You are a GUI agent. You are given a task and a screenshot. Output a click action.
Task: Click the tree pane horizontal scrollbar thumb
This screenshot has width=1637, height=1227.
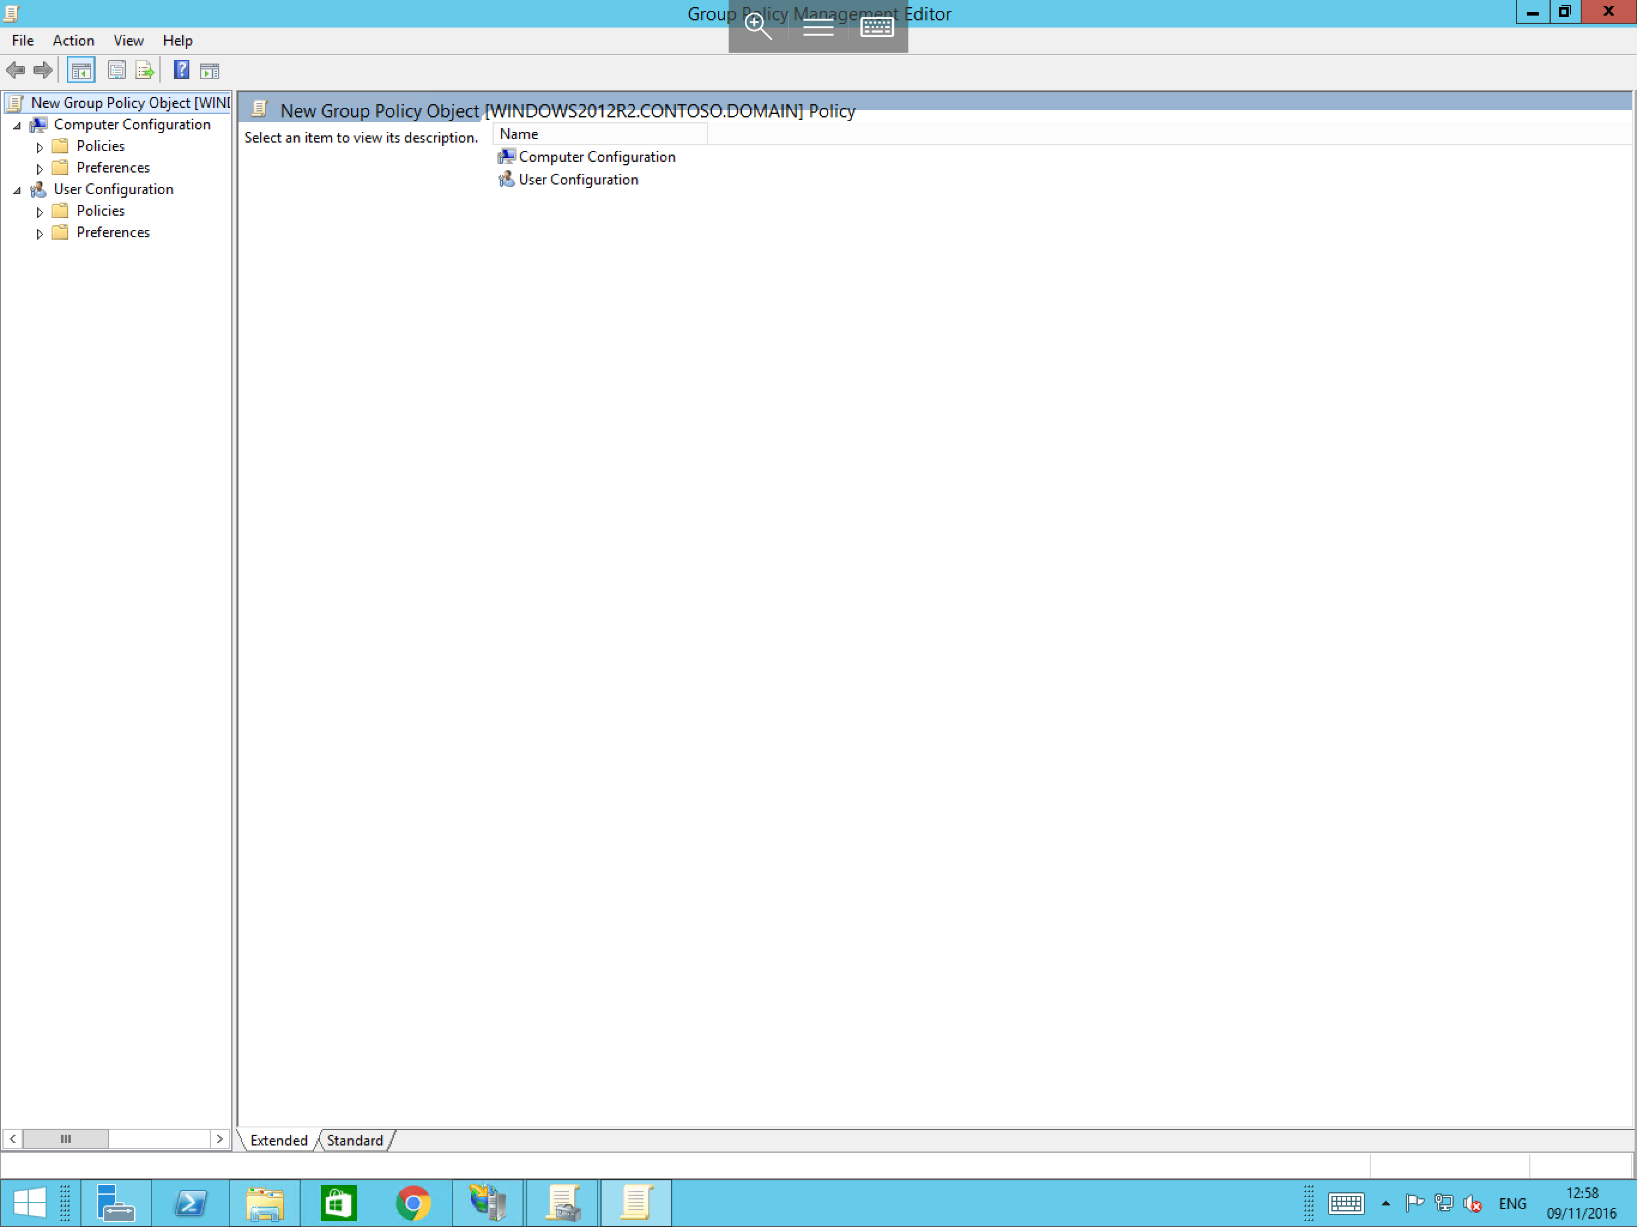pos(66,1139)
